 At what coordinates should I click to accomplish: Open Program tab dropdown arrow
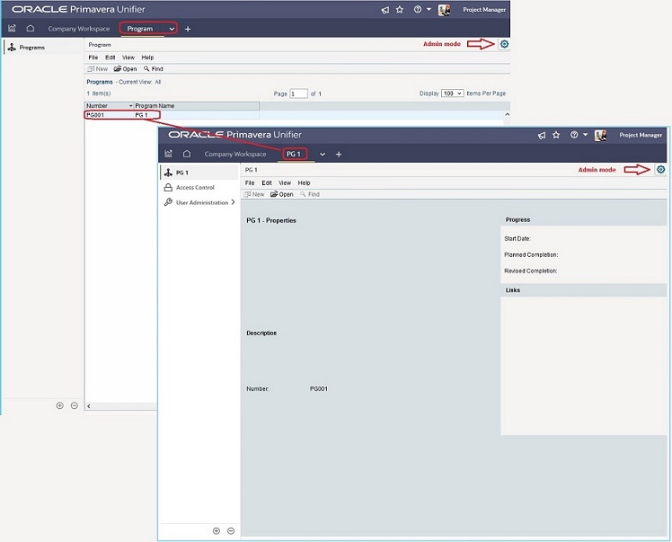172,29
